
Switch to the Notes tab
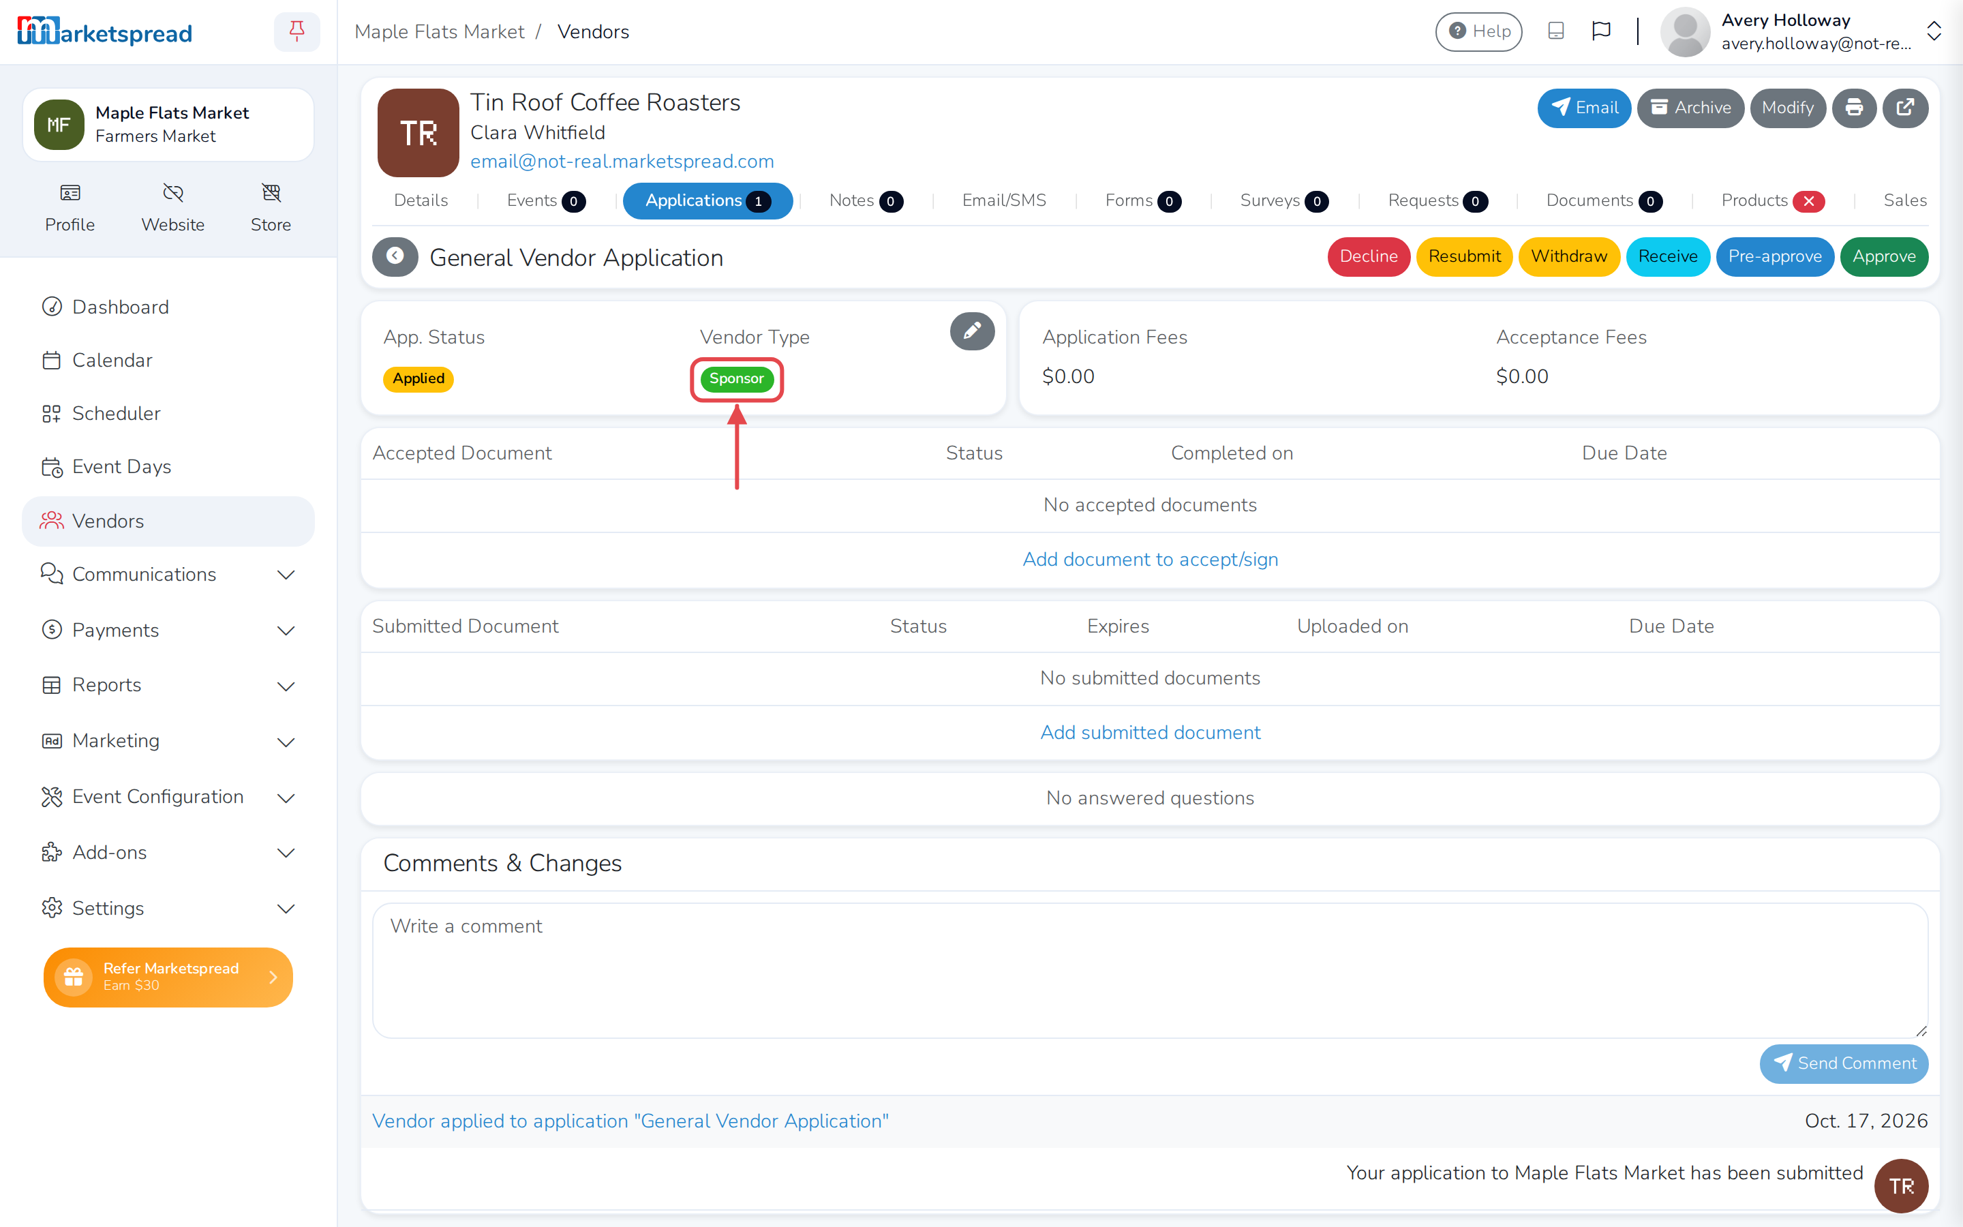866,200
